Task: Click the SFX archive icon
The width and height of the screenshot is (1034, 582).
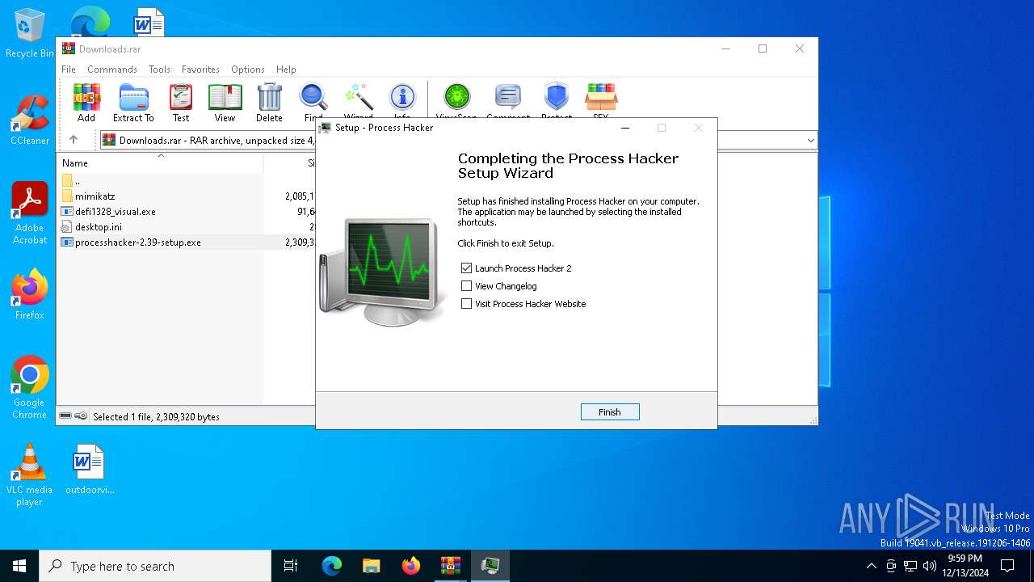Action: (x=601, y=99)
